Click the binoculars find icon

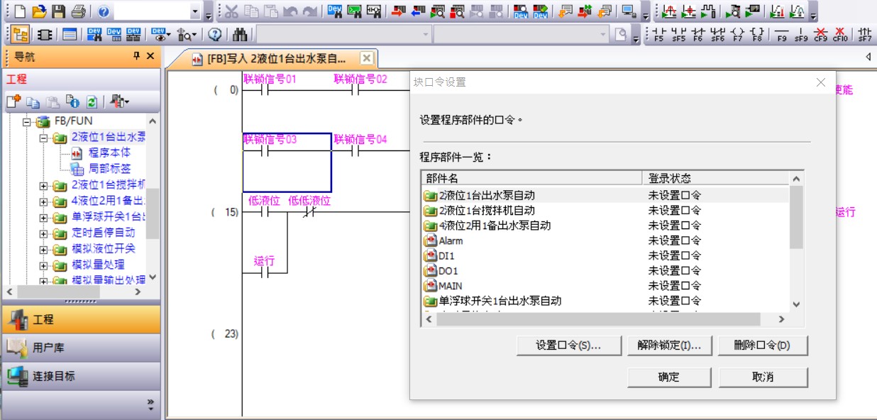240,34
